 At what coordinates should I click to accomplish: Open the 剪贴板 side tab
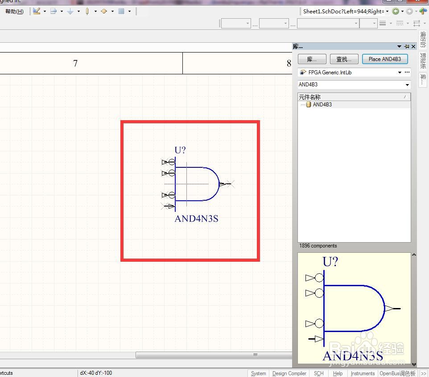click(x=423, y=61)
